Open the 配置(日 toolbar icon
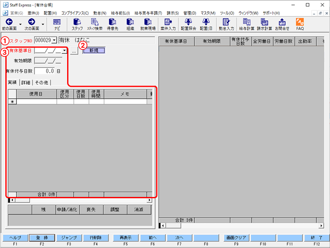Screen dimensions: 330x248 [x=206, y=24]
